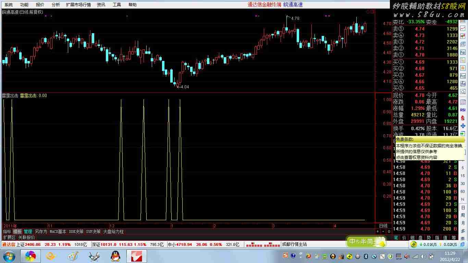Screen dimensions: 468x263
Task: Click the colorful pinwheel taskbar icon
Action: (30, 256)
